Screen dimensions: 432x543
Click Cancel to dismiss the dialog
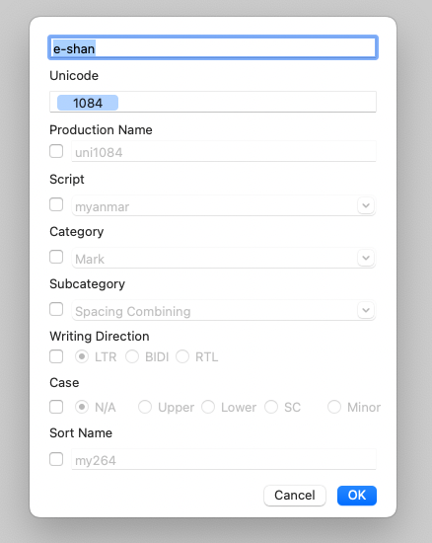pos(295,496)
